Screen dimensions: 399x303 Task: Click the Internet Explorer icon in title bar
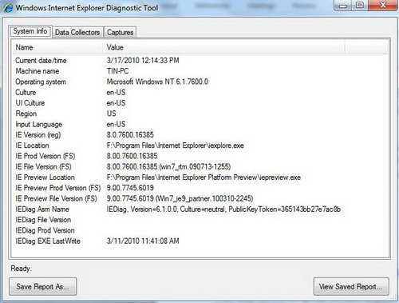[7, 7]
